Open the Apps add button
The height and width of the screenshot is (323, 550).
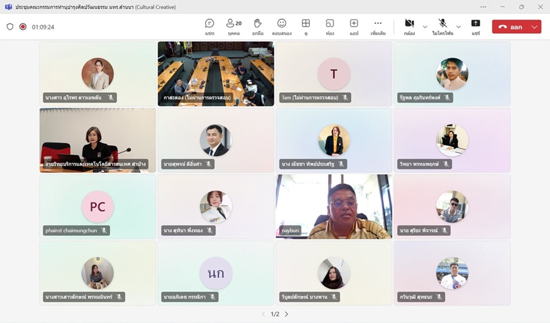354,26
